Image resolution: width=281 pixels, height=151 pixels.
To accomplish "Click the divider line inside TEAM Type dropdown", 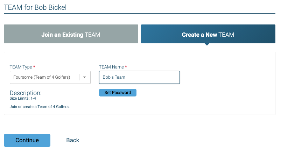I will tap(79, 77).
